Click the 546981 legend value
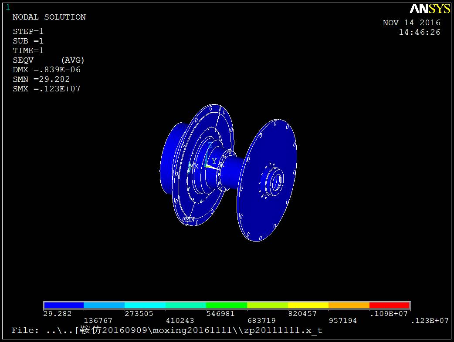Image resolution: width=454 pixels, height=342 pixels. pos(221,314)
